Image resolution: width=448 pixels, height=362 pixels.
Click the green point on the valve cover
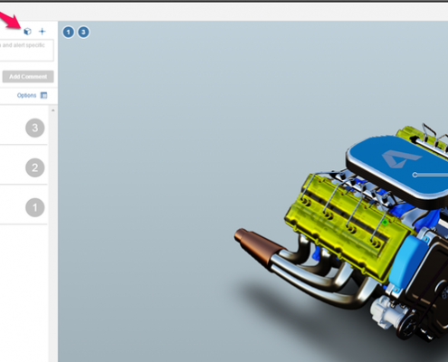(x=385, y=223)
